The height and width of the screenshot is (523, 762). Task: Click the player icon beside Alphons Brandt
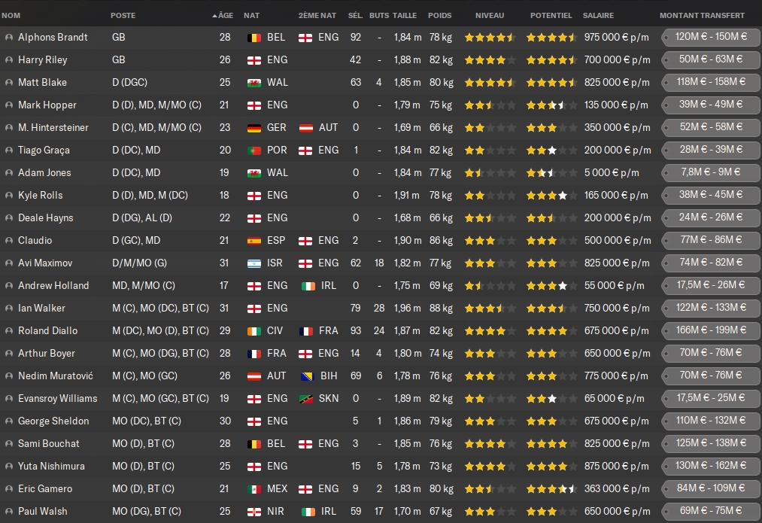point(9,38)
